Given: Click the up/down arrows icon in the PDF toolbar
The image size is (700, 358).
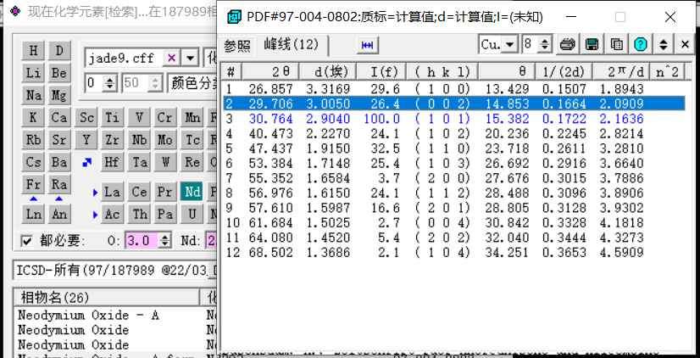Looking at the screenshot, I should tap(664, 45).
